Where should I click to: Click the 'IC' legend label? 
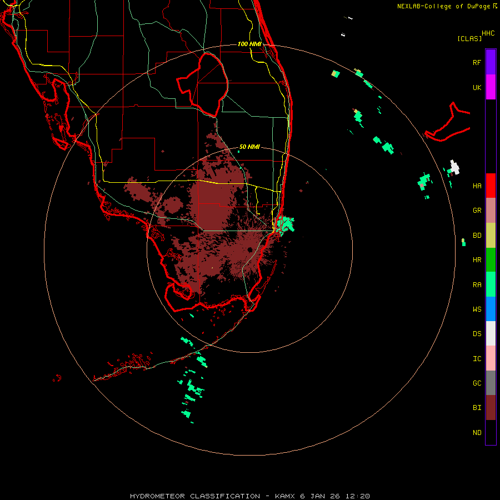point(477,358)
